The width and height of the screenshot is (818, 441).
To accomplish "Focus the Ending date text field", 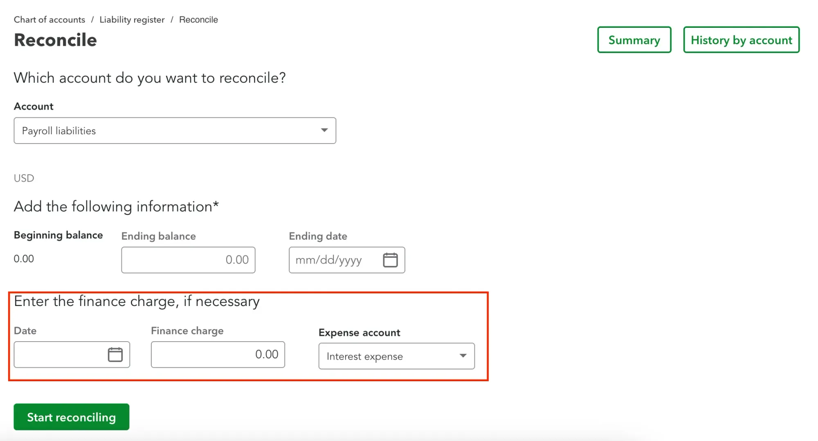I will pos(335,260).
